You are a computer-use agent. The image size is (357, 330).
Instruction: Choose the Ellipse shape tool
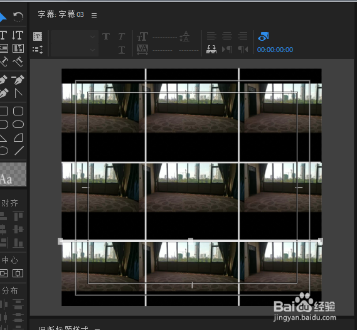pyautogui.click(x=18, y=124)
